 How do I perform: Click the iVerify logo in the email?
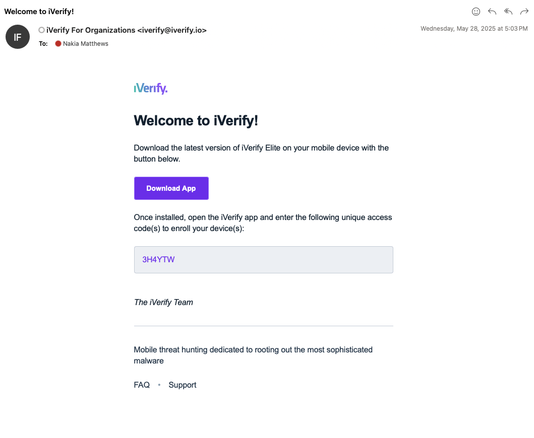pos(150,89)
